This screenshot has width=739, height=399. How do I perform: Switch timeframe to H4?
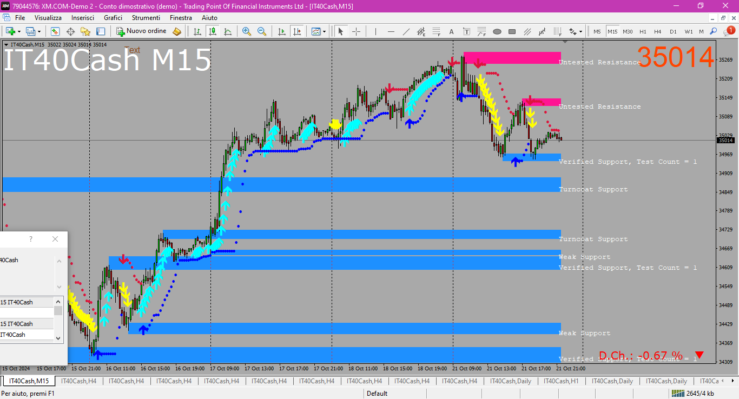tap(658, 31)
